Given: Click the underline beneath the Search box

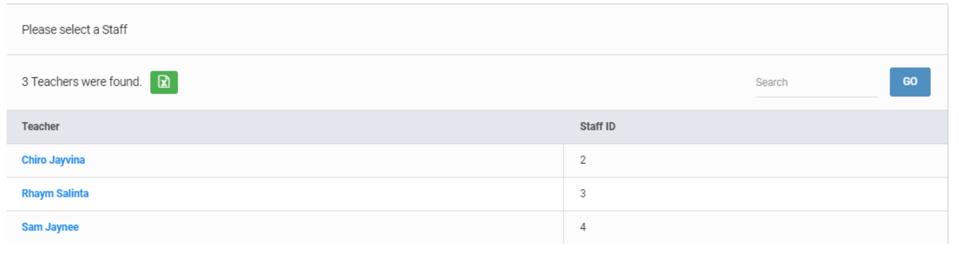Looking at the screenshot, I should click(816, 97).
